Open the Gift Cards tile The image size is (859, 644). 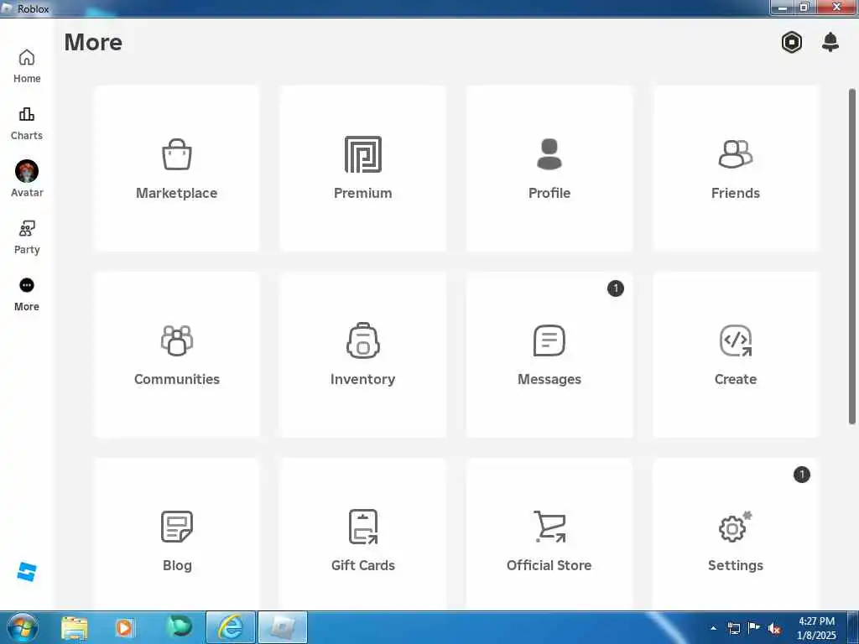[x=362, y=534]
